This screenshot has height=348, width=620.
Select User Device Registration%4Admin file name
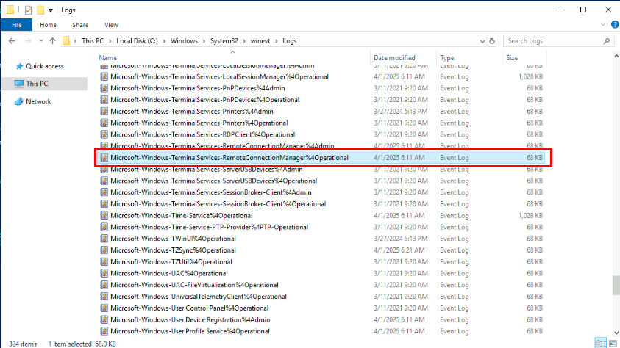(x=190, y=319)
